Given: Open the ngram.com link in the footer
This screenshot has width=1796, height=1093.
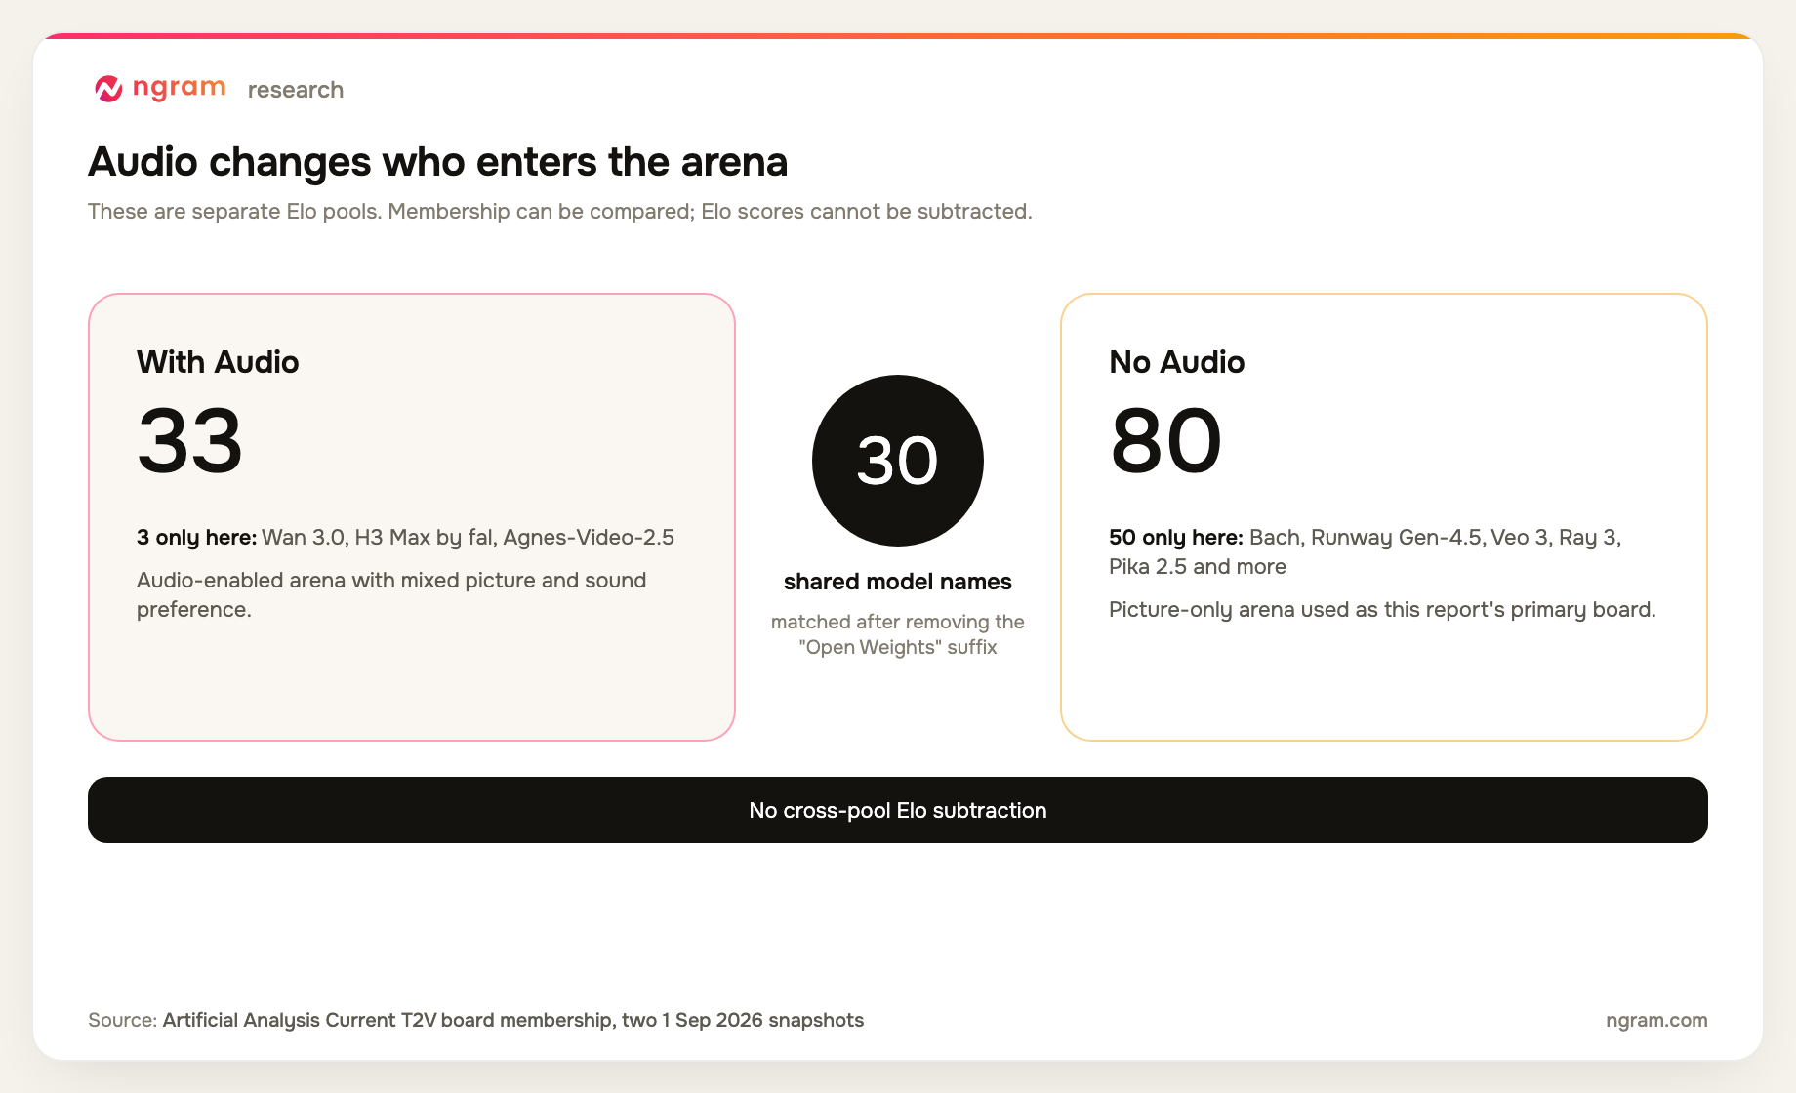Looking at the screenshot, I should pyautogui.click(x=1656, y=1020).
